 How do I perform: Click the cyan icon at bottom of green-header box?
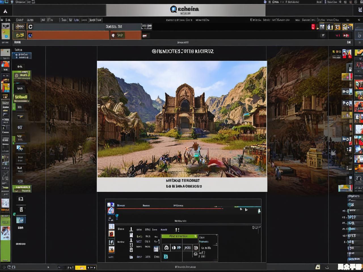[x=166, y=256]
